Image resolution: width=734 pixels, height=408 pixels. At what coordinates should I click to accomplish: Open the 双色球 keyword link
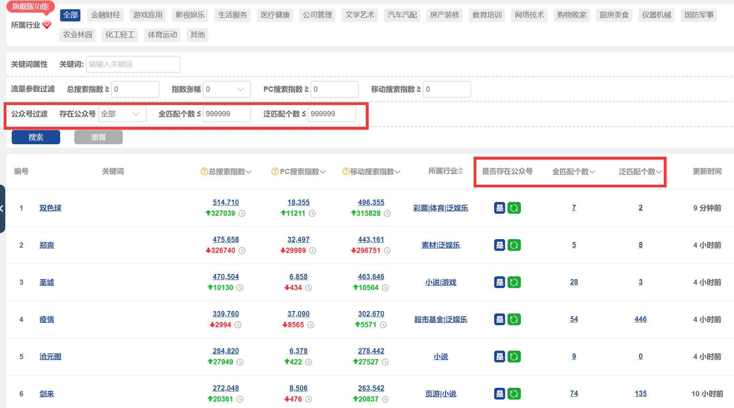tap(50, 208)
